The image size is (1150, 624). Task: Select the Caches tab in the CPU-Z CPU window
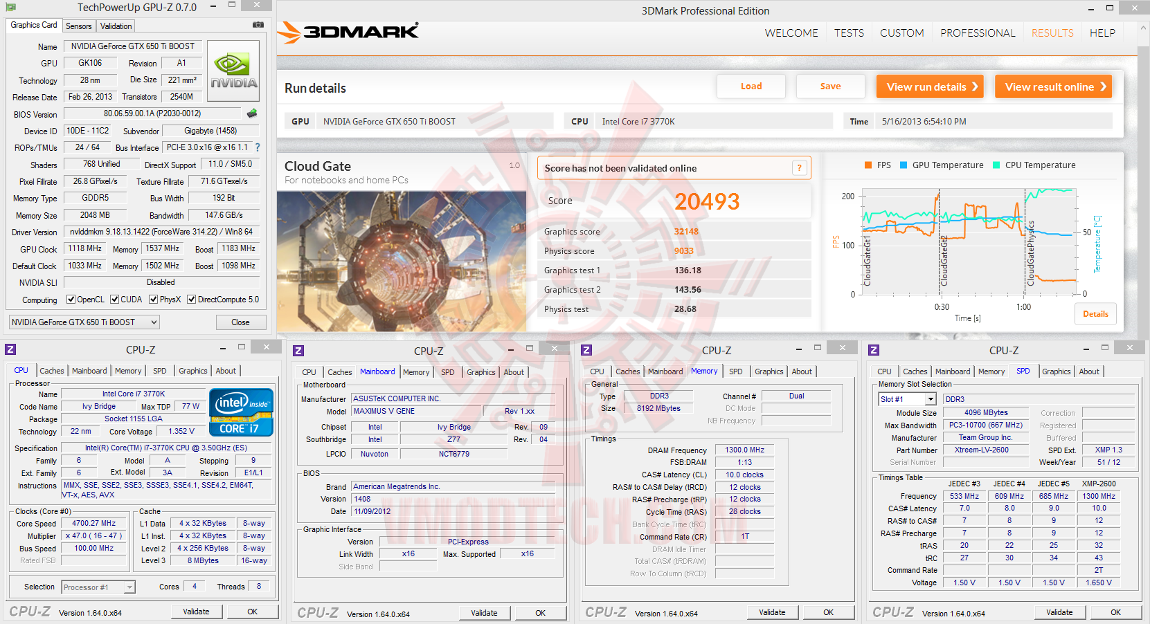click(52, 371)
